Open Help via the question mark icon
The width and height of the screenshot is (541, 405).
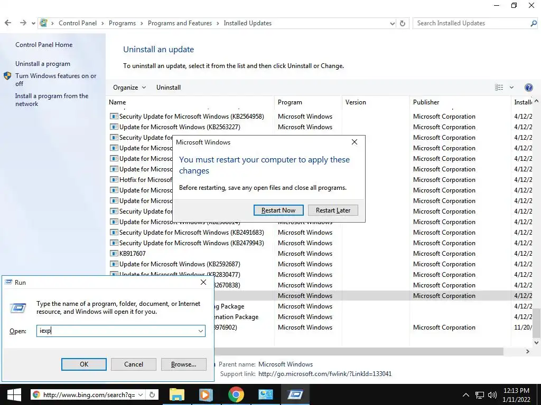click(x=528, y=88)
